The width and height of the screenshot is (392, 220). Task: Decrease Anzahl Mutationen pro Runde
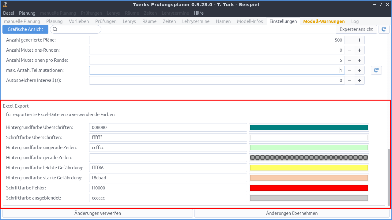tap(349, 60)
